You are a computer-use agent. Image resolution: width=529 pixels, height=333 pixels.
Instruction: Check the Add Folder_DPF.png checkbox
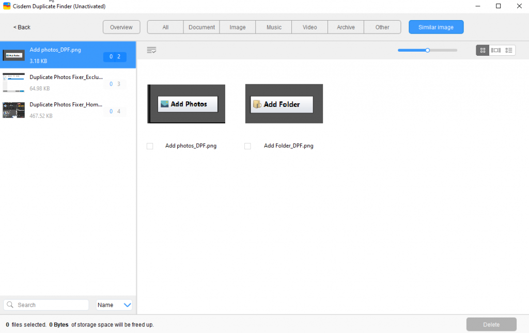click(247, 146)
